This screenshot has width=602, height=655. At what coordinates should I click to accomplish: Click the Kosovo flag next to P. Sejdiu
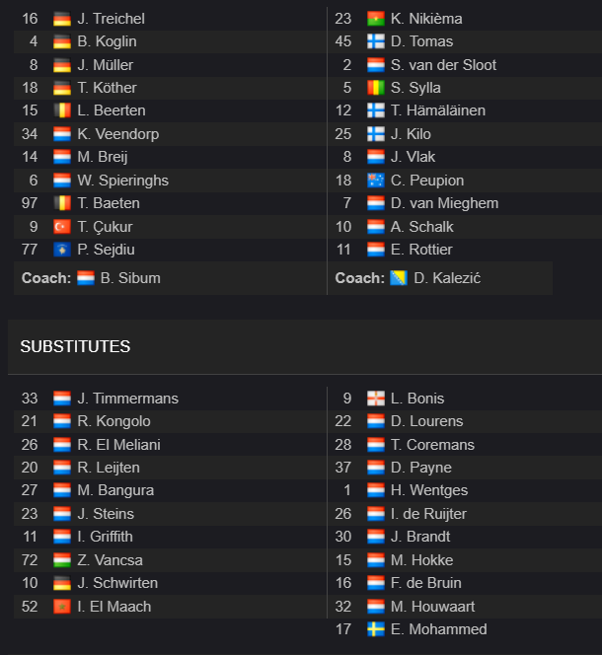[62, 250]
